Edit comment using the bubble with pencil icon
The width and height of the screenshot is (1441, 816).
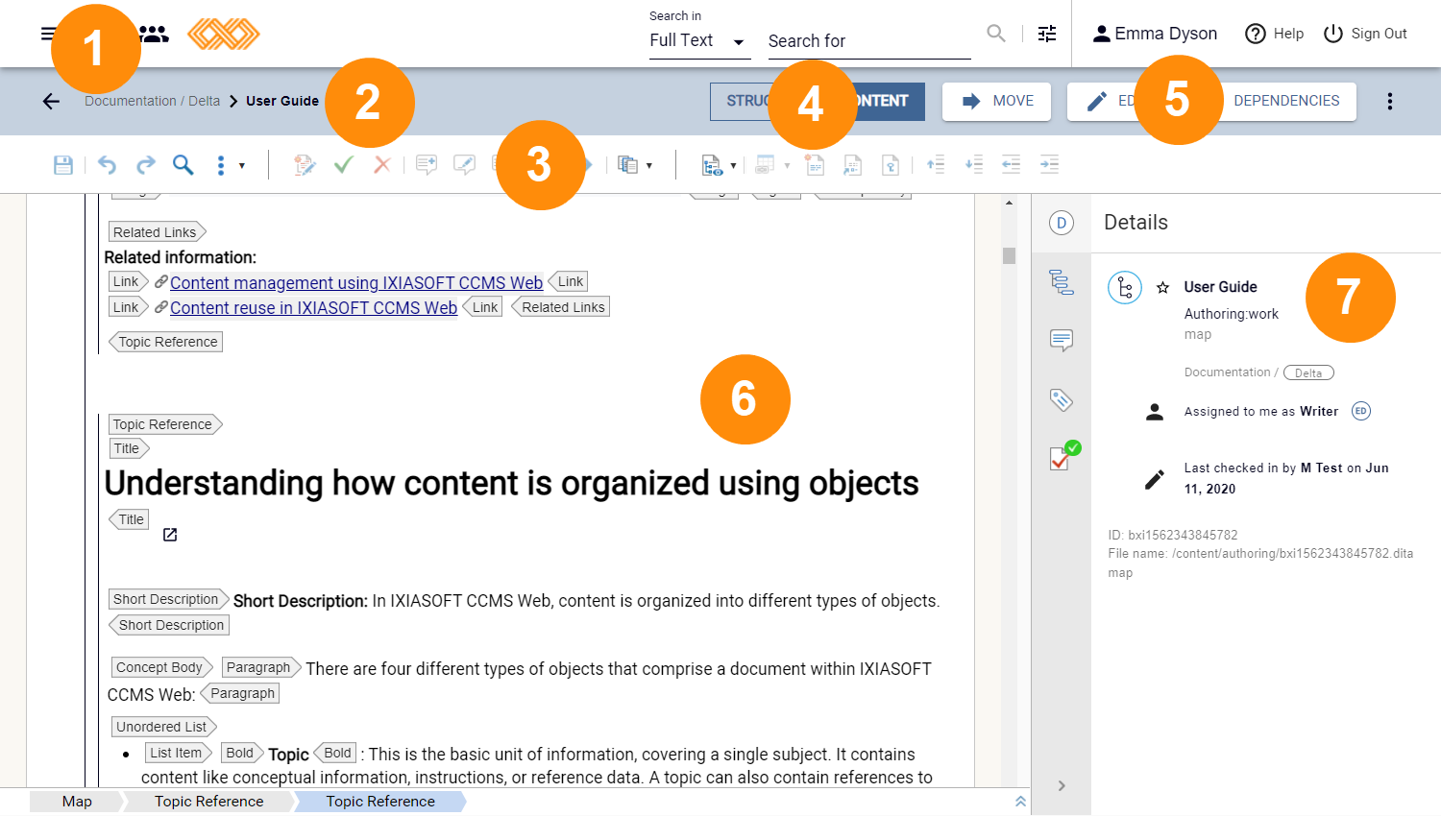(x=464, y=165)
